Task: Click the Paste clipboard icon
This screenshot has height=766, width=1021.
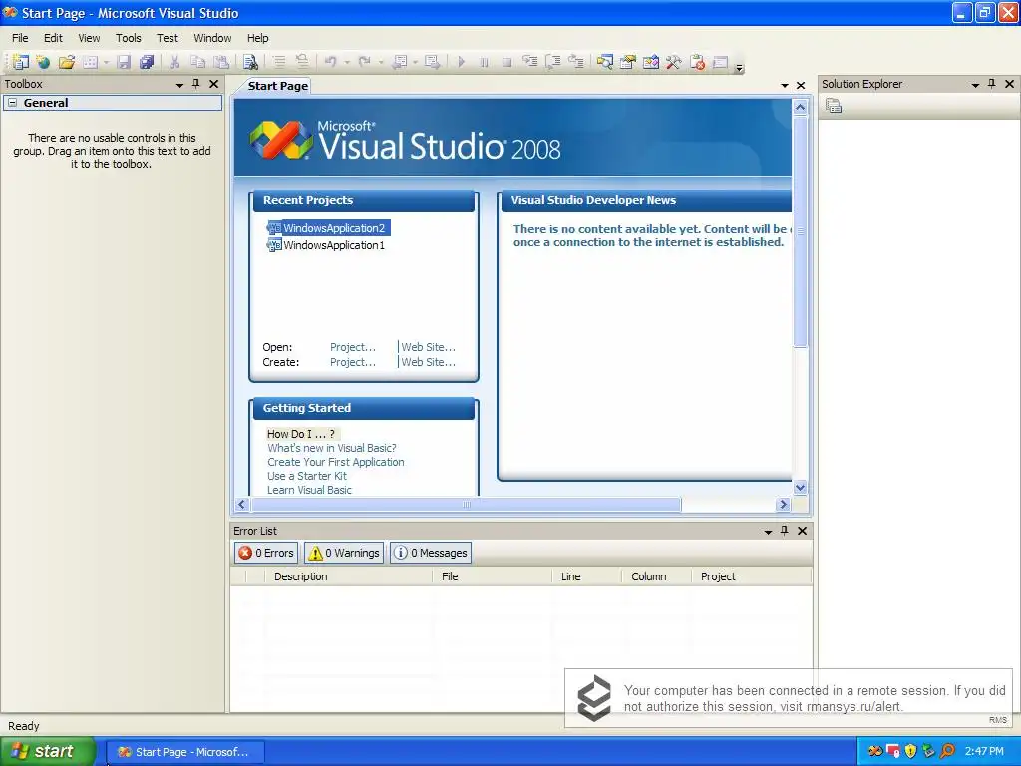Action: click(x=221, y=62)
